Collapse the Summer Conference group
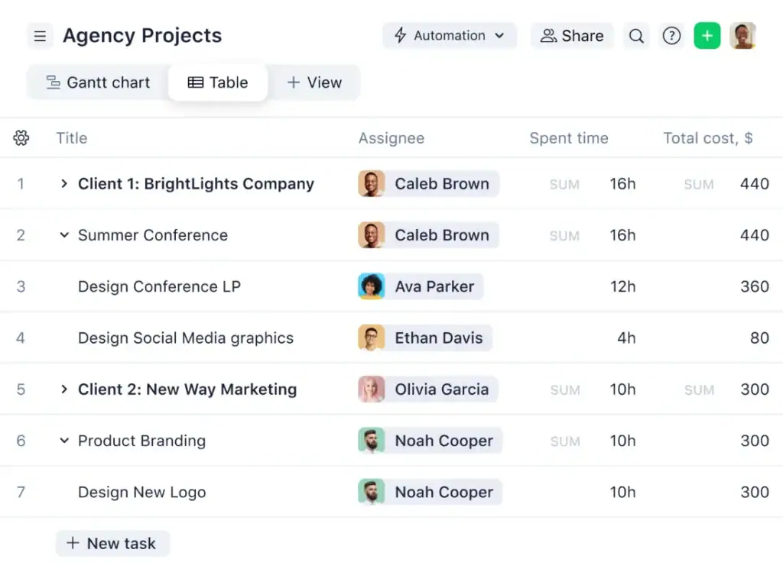This screenshot has height=569, width=783. [x=63, y=235]
